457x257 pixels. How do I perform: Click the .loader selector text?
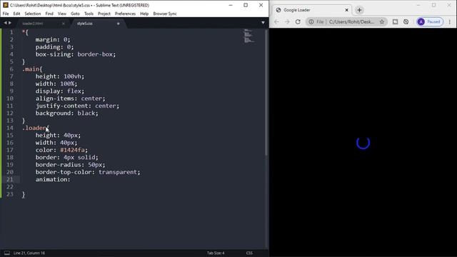[x=34, y=128]
